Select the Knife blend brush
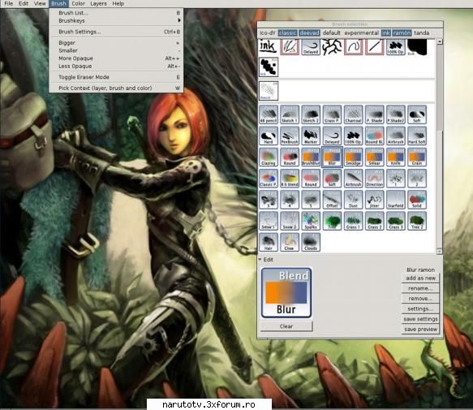The image size is (473, 410). [x=396, y=157]
